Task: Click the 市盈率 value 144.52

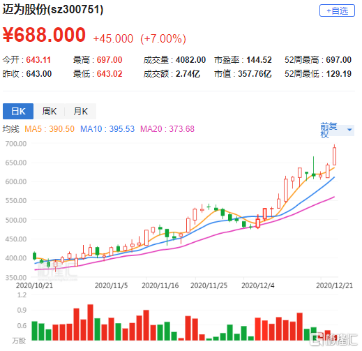Action: [x=259, y=60]
